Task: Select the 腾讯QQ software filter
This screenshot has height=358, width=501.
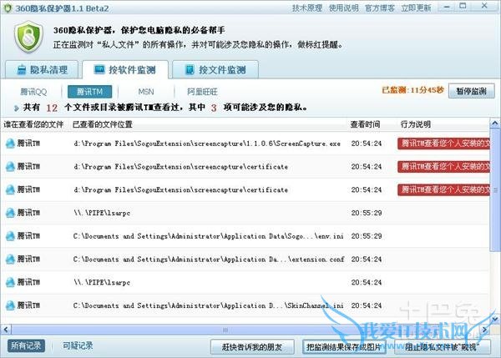Action: (33, 92)
